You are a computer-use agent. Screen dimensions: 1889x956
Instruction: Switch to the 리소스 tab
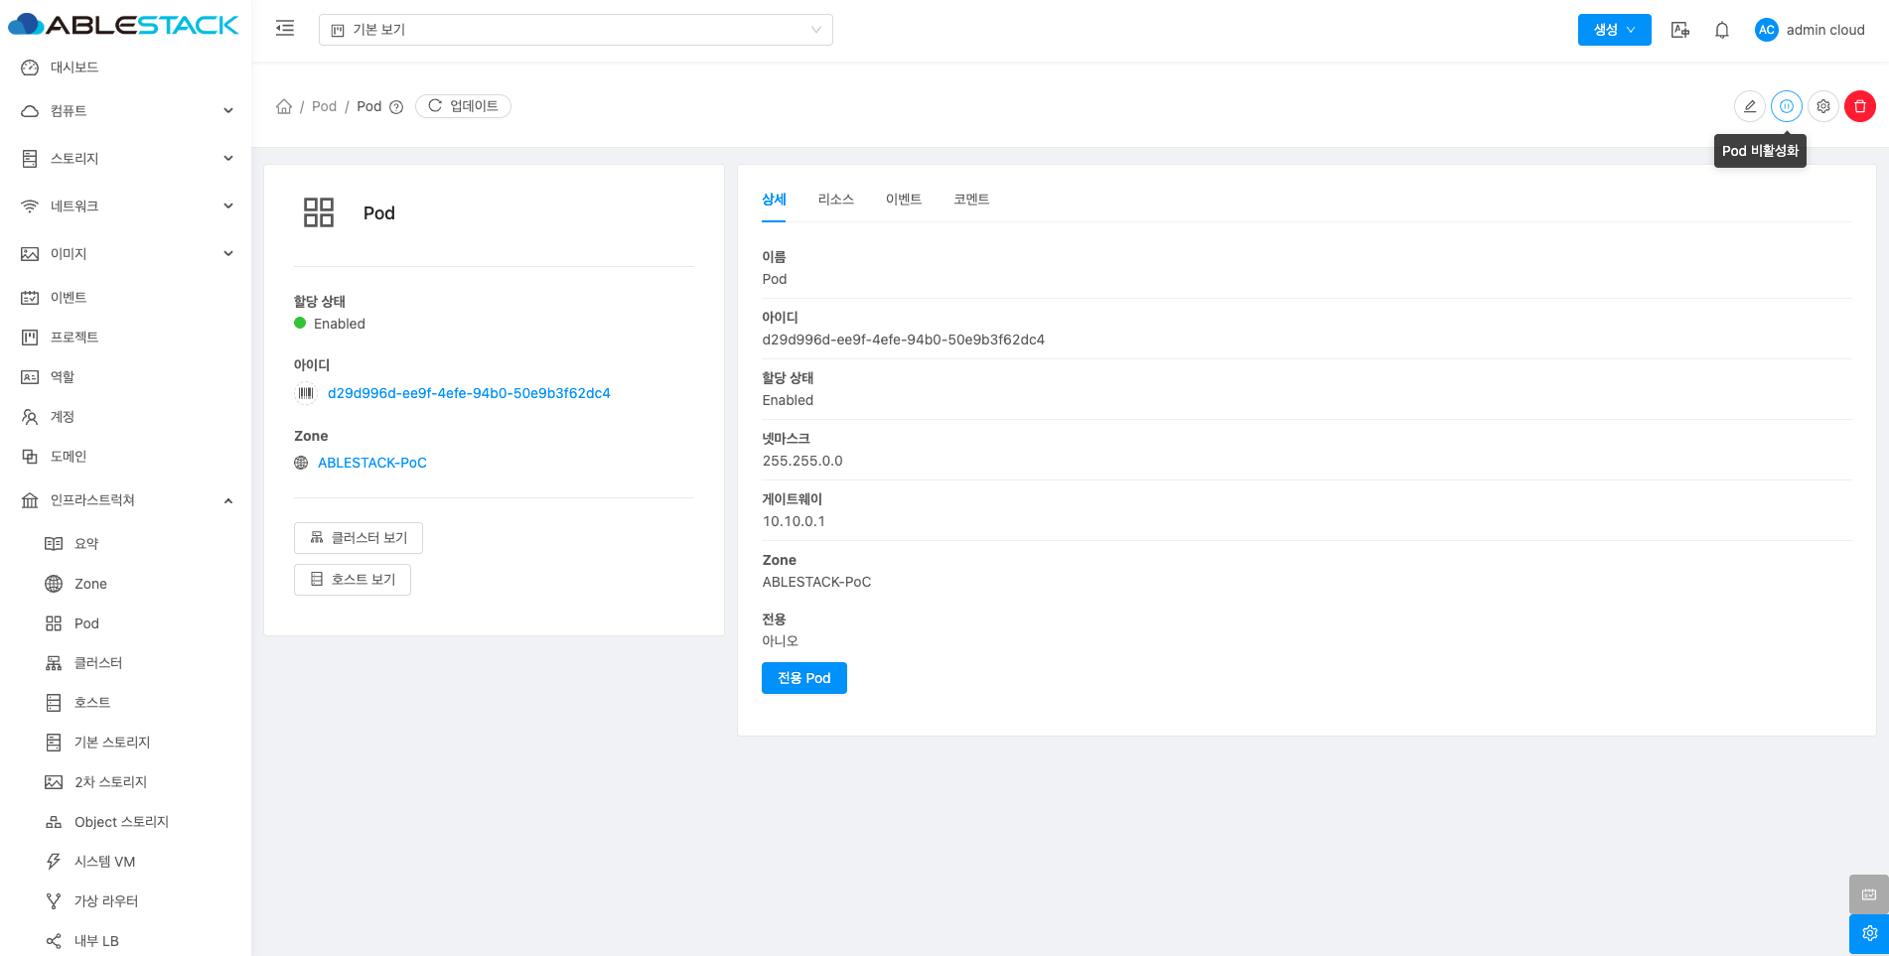[835, 200]
